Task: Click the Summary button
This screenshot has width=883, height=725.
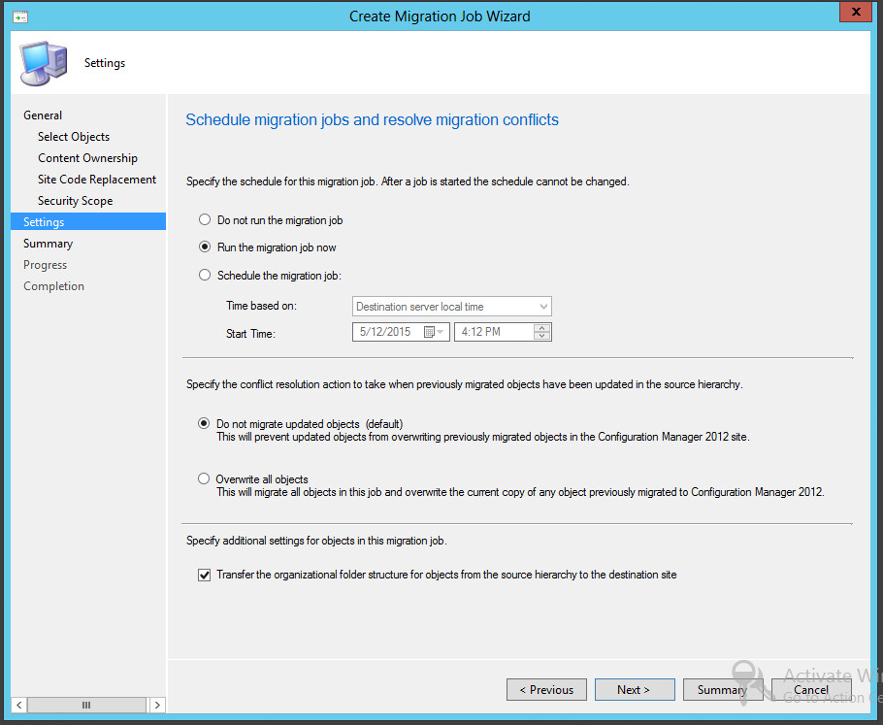Action: (722, 689)
